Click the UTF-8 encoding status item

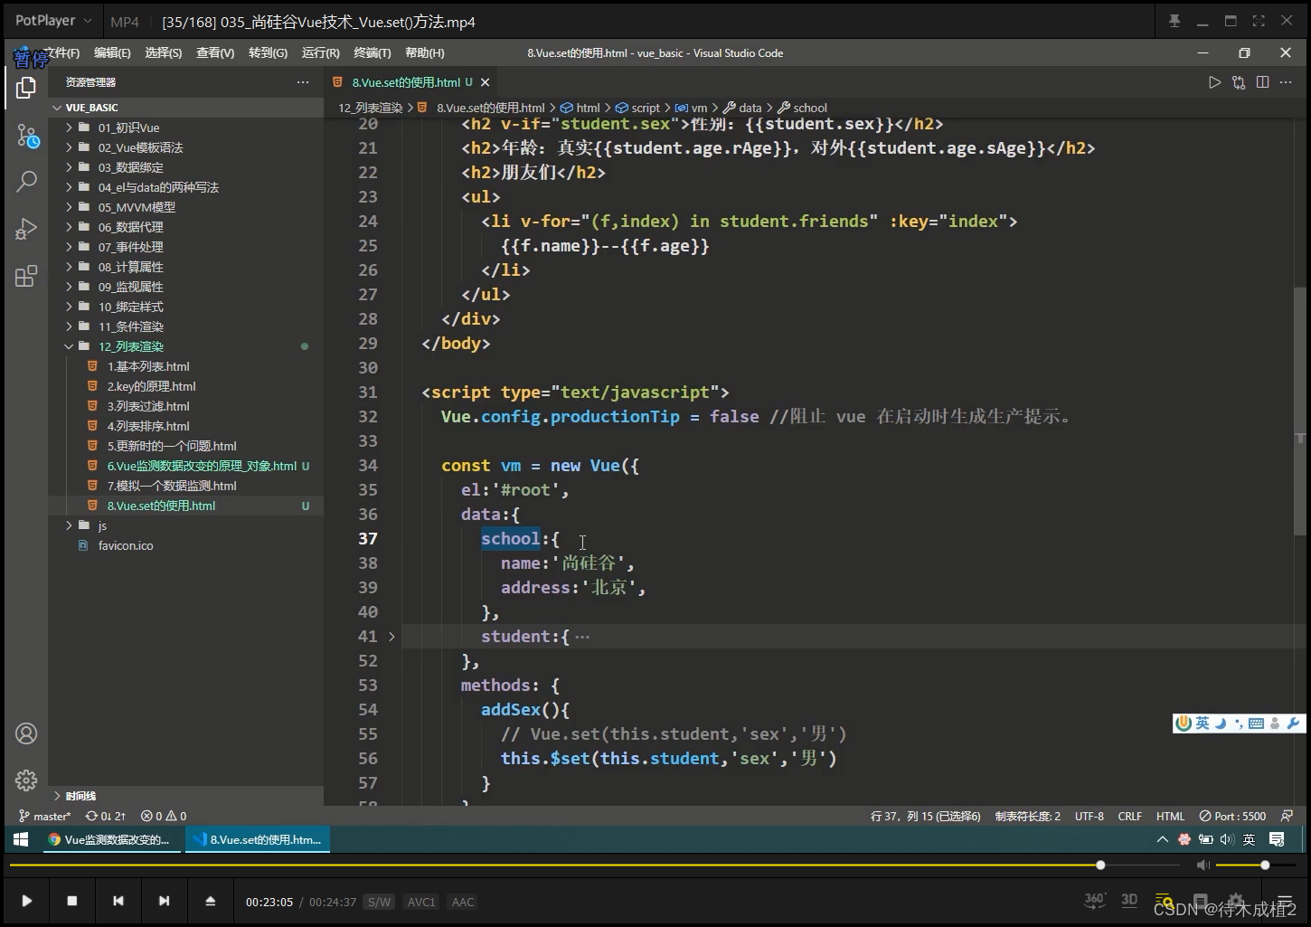1089,816
